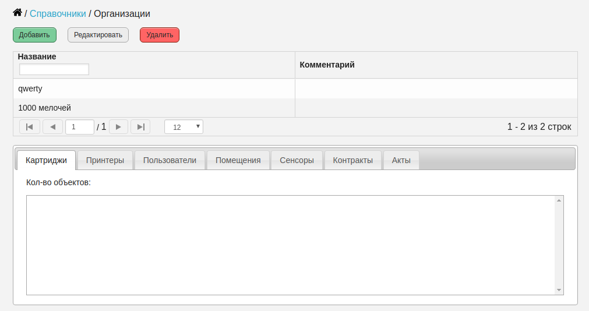This screenshot has height=311, width=589.
Task: Click scroll up arrow in objects list
Action: [559, 200]
